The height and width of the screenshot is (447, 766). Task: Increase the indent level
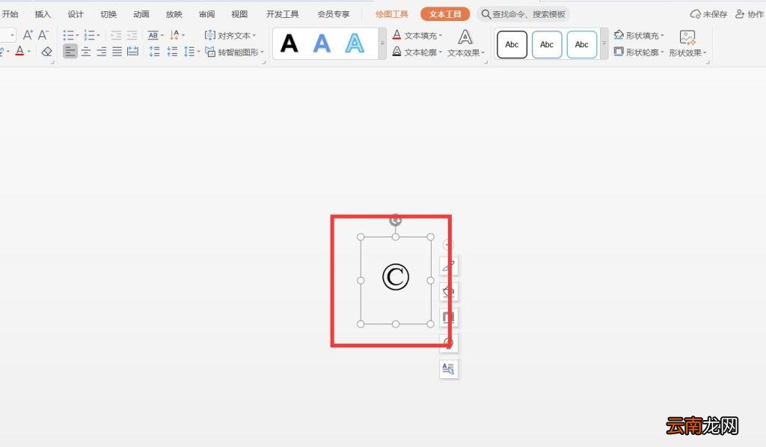132,35
